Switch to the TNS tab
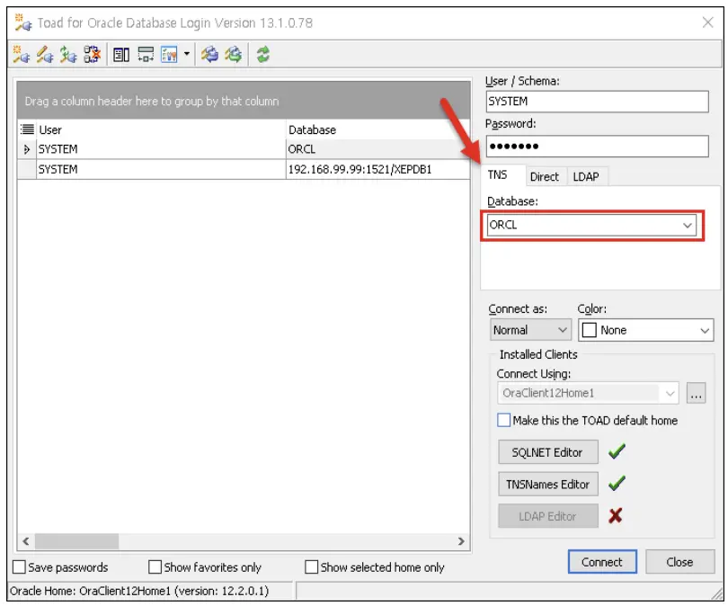 point(497,175)
